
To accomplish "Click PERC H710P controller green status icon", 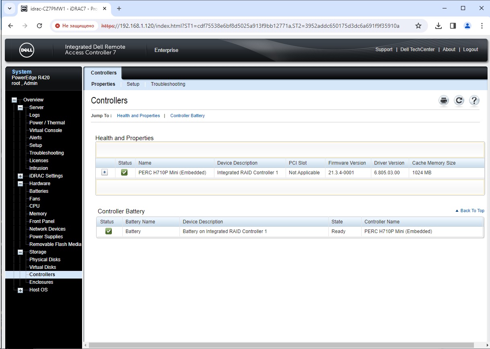I will pos(124,172).
